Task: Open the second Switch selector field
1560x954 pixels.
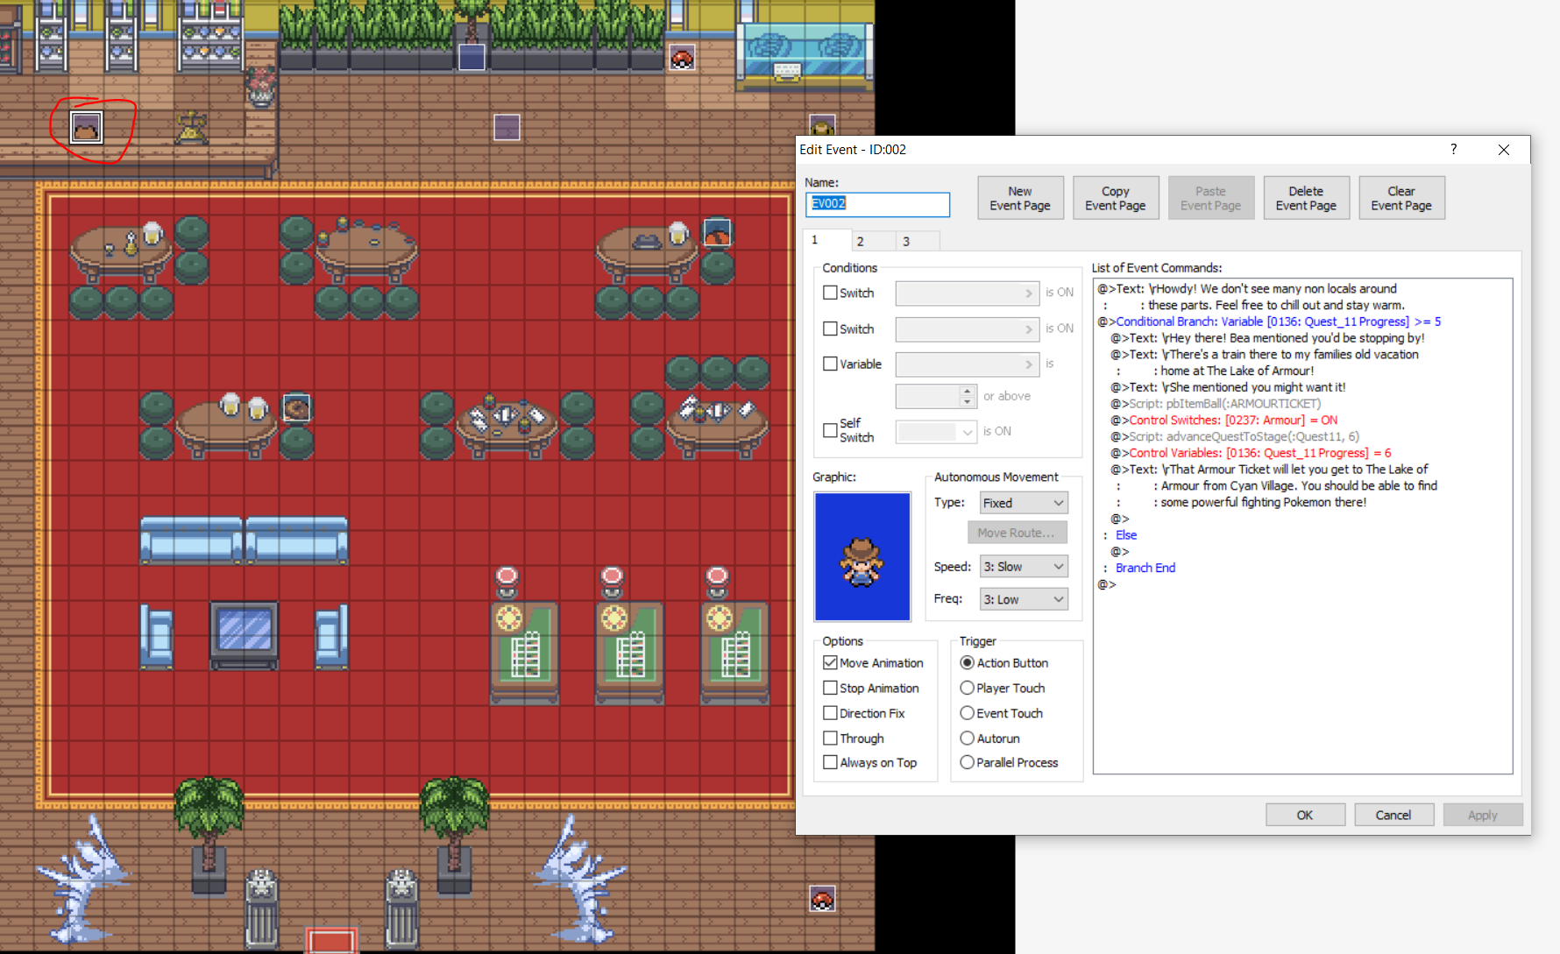Action: click(967, 329)
